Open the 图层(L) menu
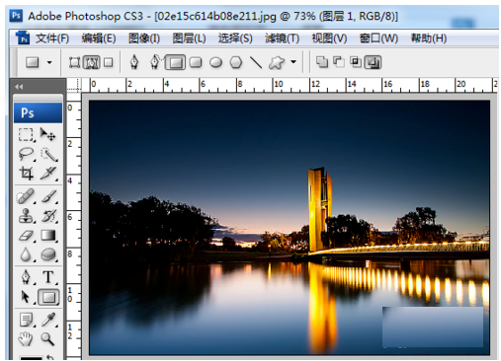This screenshot has width=501, height=361. [x=190, y=38]
